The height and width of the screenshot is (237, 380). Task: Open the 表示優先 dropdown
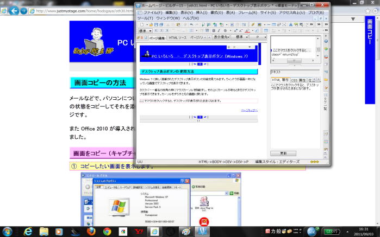pyautogui.click(x=221, y=37)
